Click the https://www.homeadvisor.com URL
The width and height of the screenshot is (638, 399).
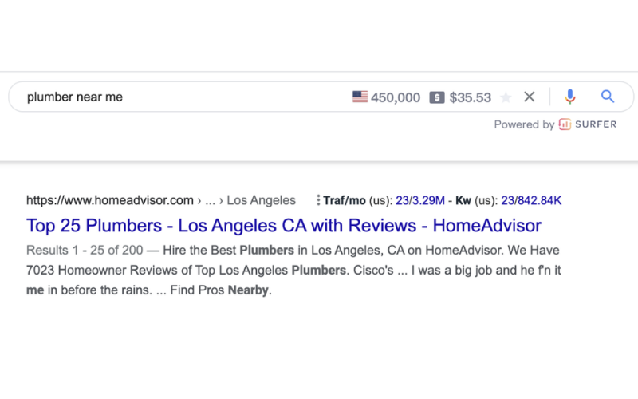click(109, 200)
